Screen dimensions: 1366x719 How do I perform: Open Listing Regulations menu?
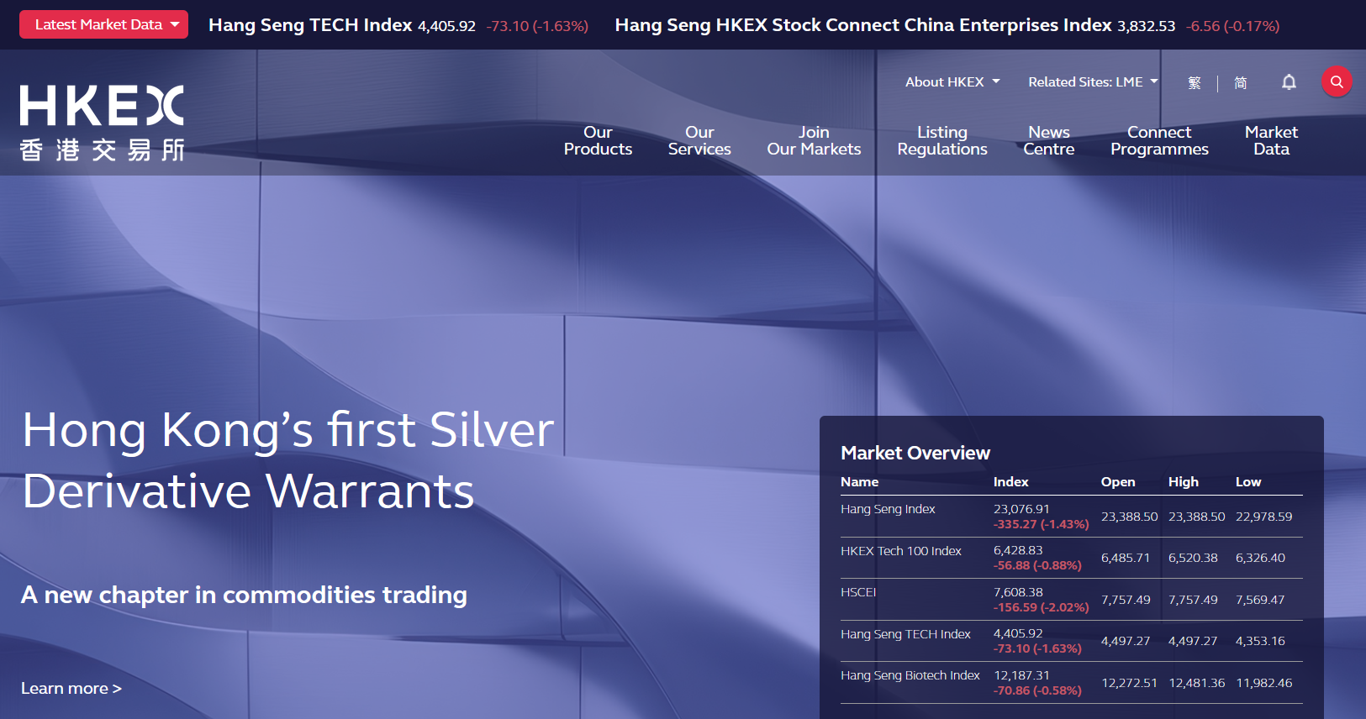(x=942, y=140)
